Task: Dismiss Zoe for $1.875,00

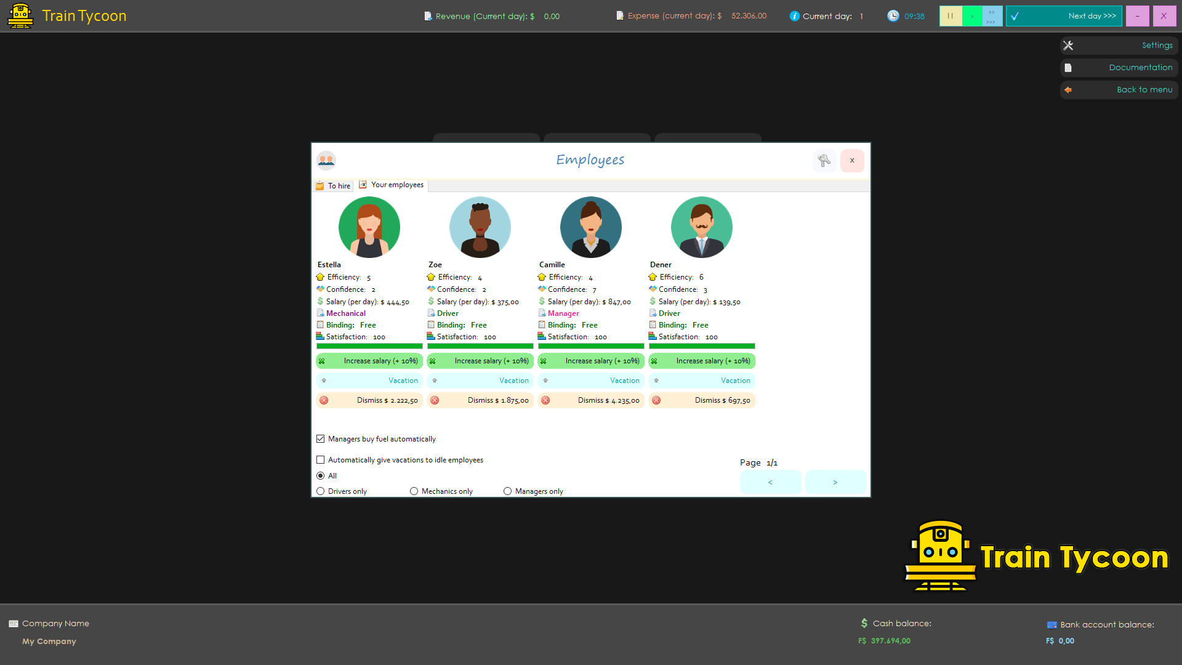Action: coord(480,400)
